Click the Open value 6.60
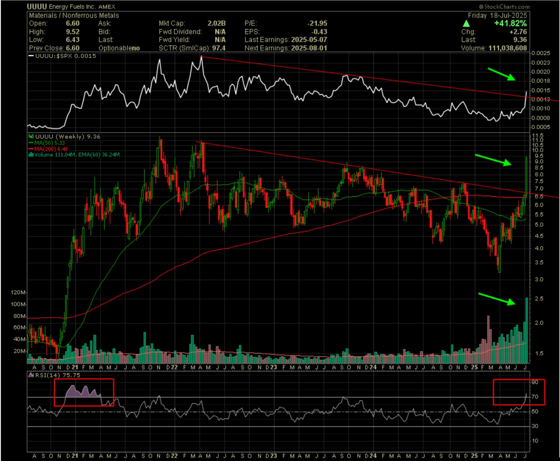Screen dimensions: 560x461 73,23
